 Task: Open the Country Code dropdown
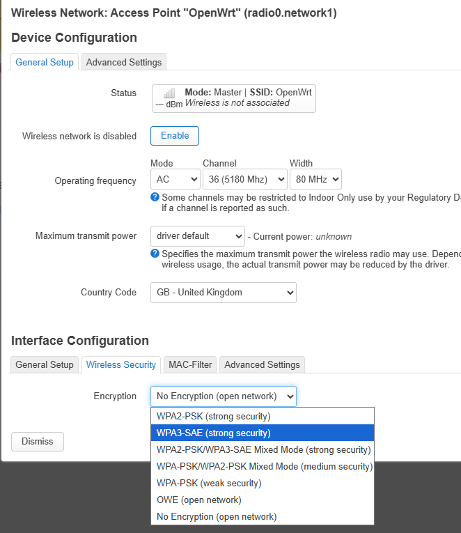[x=224, y=293]
